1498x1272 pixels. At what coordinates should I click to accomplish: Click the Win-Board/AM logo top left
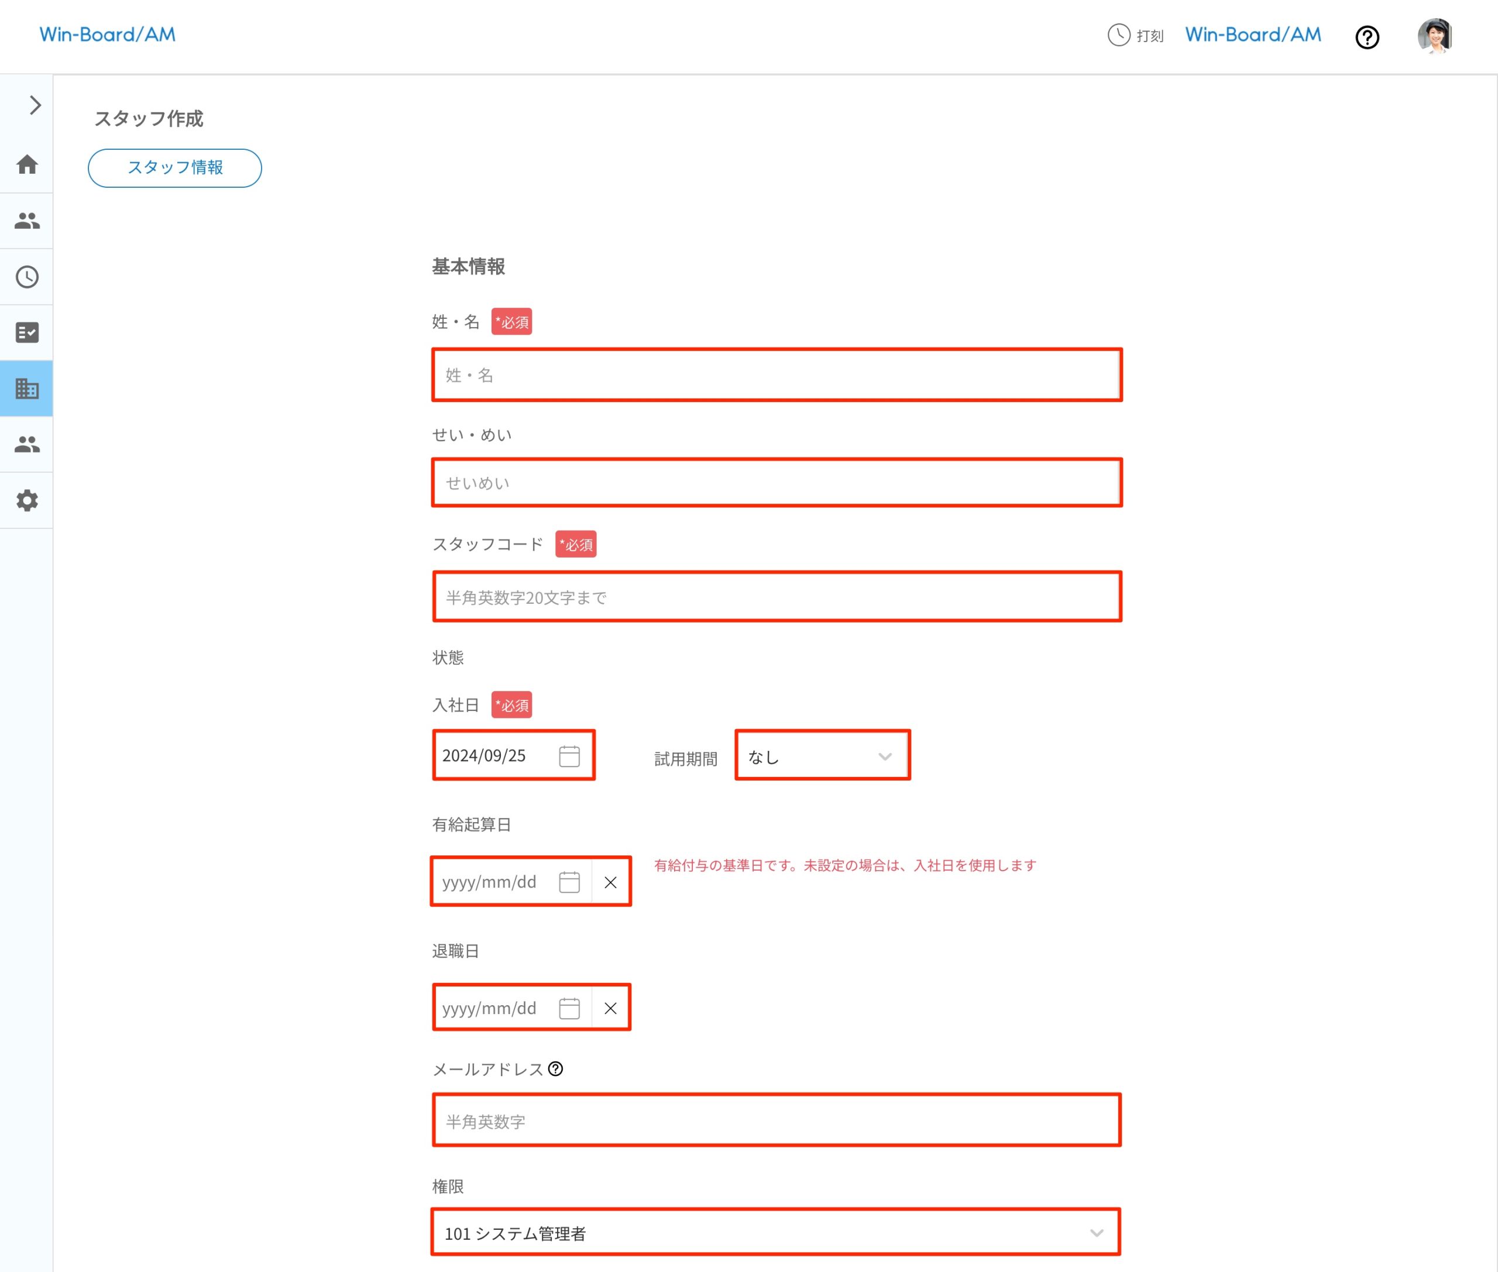[108, 35]
